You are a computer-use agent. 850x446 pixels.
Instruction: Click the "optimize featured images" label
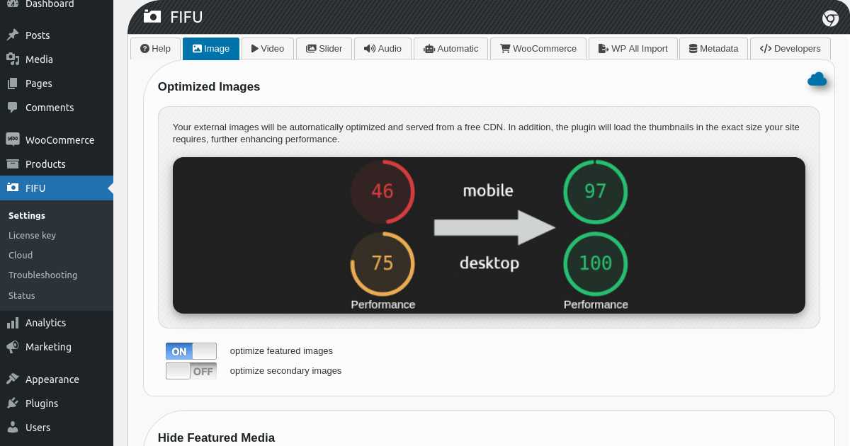tap(281, 351)
